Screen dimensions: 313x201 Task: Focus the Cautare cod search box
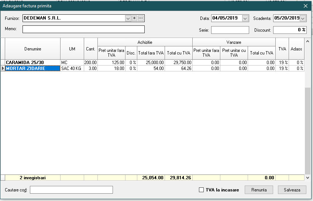tap(71, 190)
